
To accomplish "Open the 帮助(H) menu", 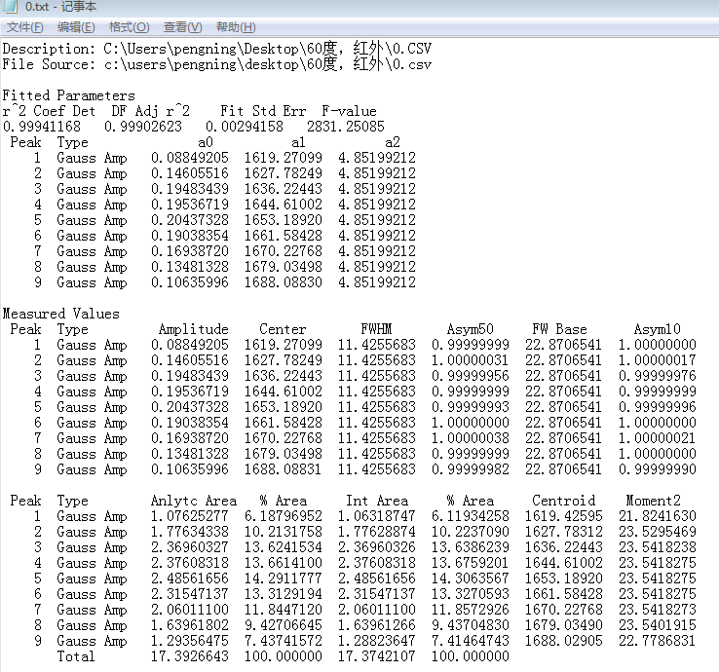I will (236, 27).
